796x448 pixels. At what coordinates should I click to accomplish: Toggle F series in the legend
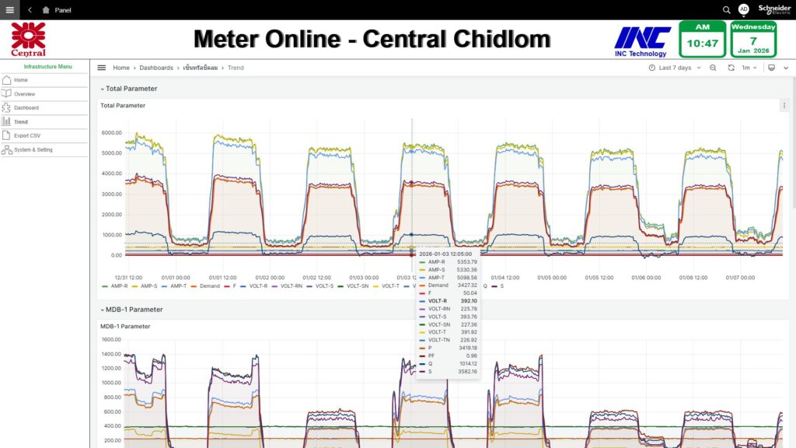[234, 286]
